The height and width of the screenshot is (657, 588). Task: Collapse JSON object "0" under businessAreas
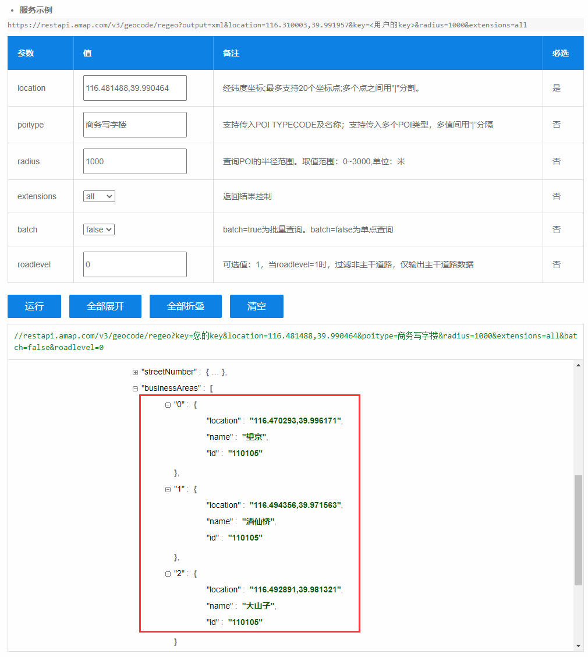coord(167,404)
